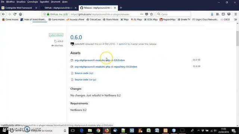Open the Downloads arrow icon
239x134 pixels.
coord(212,14)
